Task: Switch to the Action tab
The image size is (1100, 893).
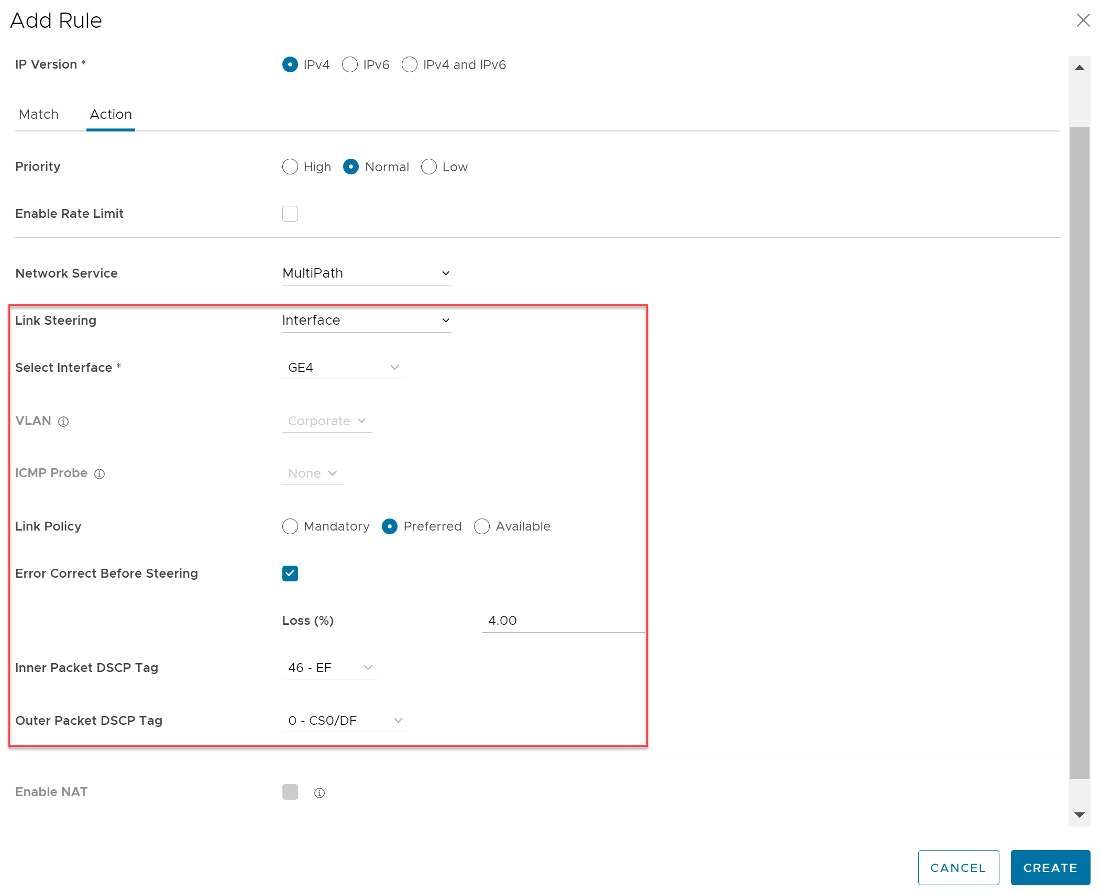Action: (x=111, y=114)
